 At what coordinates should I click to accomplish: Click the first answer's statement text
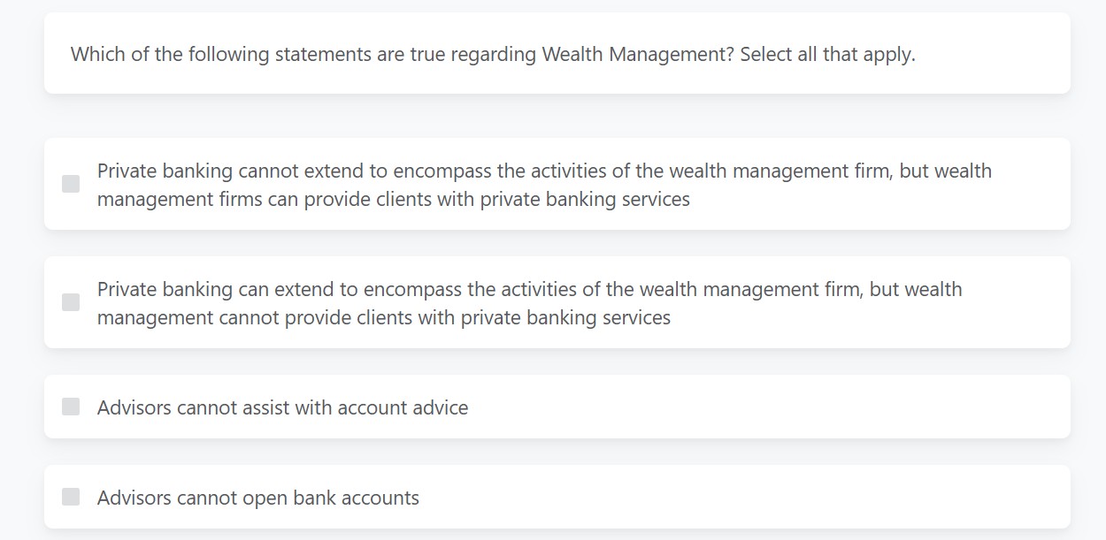[544, 185]
